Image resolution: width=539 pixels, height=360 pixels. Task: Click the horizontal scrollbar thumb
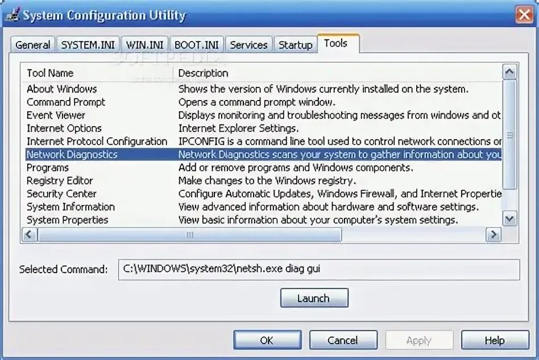click(x=189, y=235)
